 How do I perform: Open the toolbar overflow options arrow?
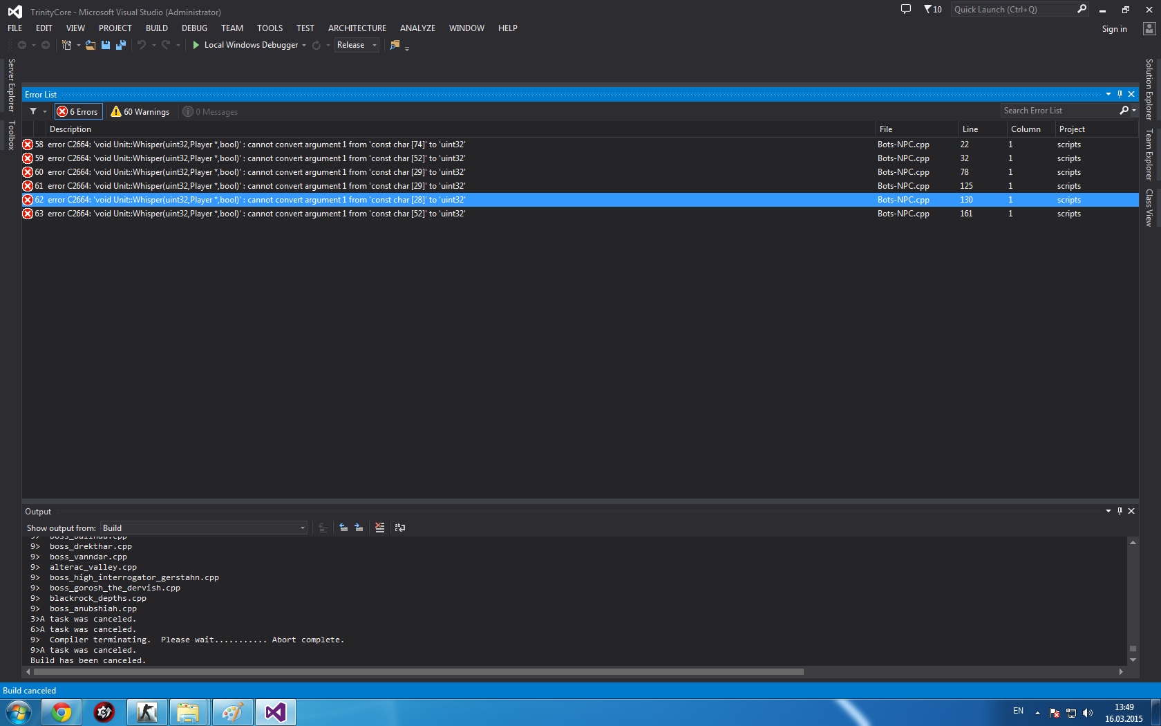click(407, 48)
